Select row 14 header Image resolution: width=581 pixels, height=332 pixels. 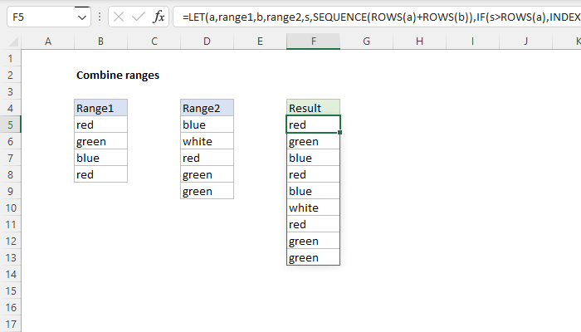pos(10,275)
